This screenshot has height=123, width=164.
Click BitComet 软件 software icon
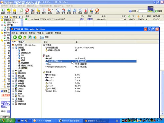click(x=80, y=11)
